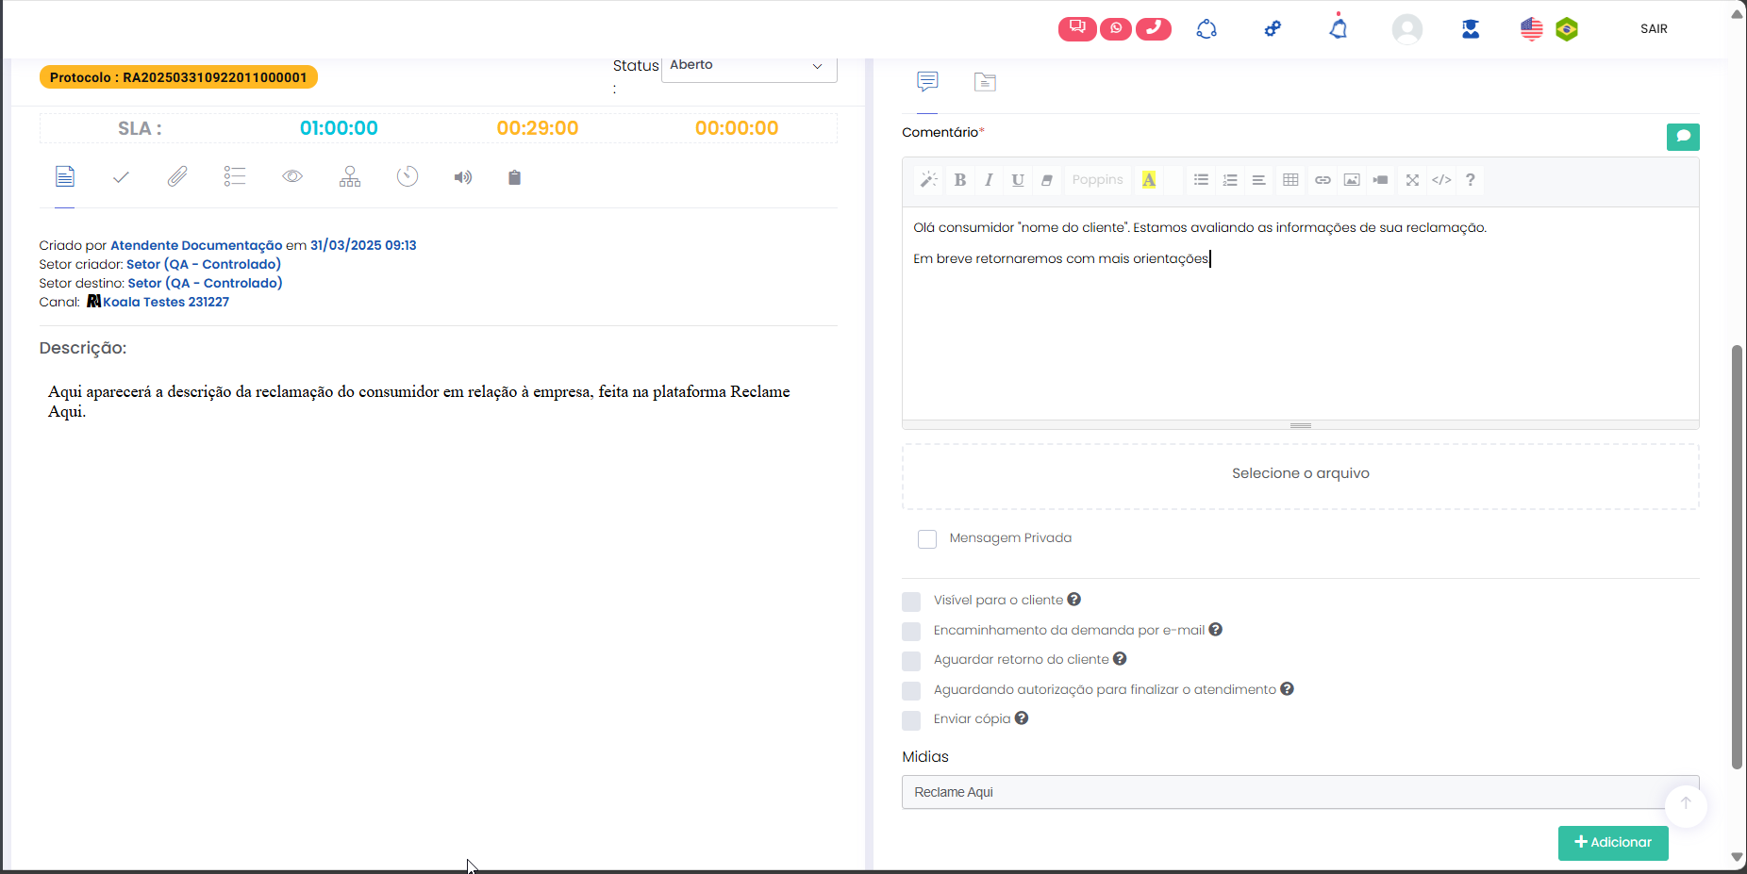1747x874 pixels.
Task: Enable the Mensagem Privada checkbox
Action: 927,539
